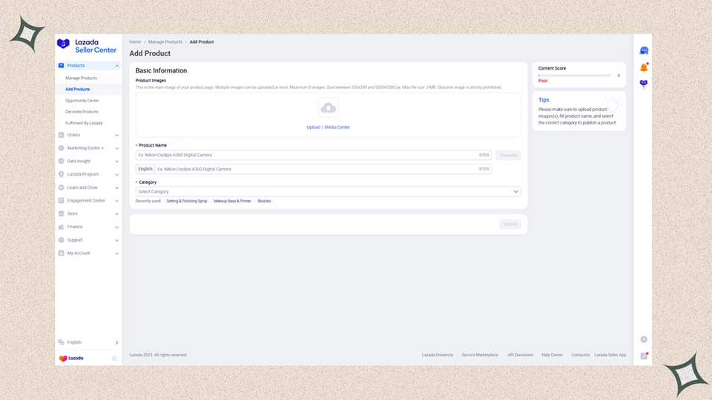Screen dimensions: 712x400
Task: Click the Store sidebar icon
Action: (62, 213)
